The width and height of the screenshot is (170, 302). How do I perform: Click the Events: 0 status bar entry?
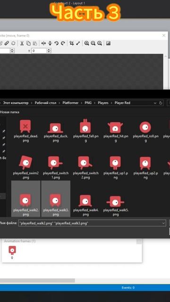[128, 288]
